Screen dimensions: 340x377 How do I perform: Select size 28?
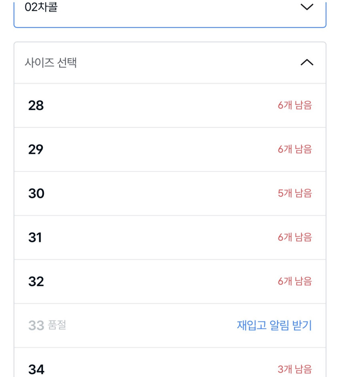tap(36, 105)
